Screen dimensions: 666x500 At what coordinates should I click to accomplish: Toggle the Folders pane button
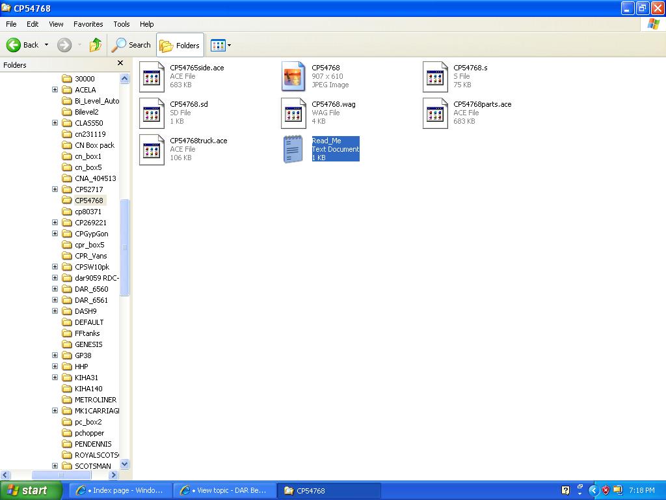pos(180,45)
